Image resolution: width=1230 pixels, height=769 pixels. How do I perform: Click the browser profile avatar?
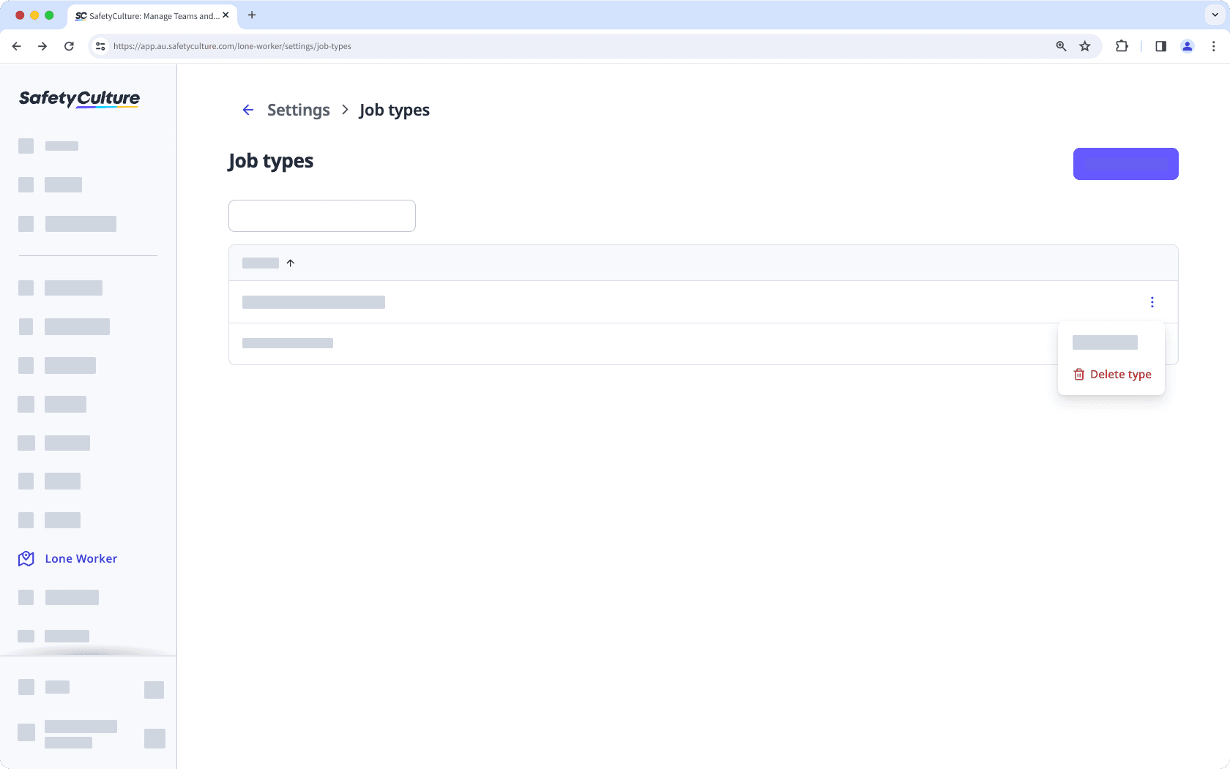(x=1188, y=45)
